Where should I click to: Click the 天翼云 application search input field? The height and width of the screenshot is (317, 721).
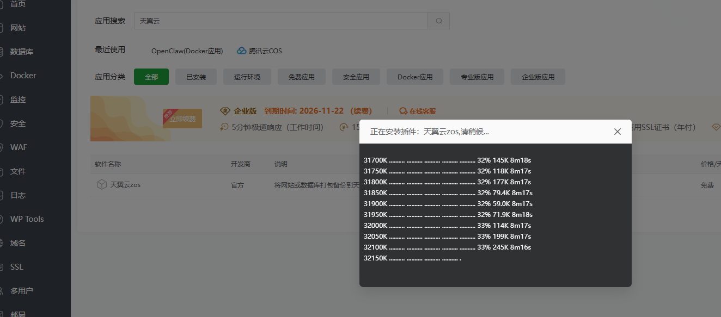(x=280, y=20)
